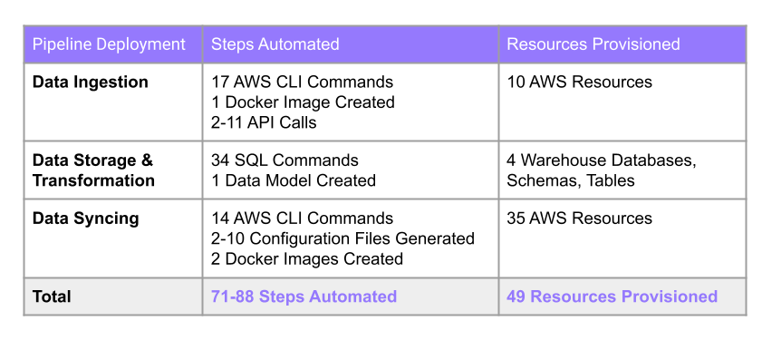Click the purple 71-88 Steps Automated total
This screenshot has width=762, height=340.
pyautogui.click(x=304, y=296)
